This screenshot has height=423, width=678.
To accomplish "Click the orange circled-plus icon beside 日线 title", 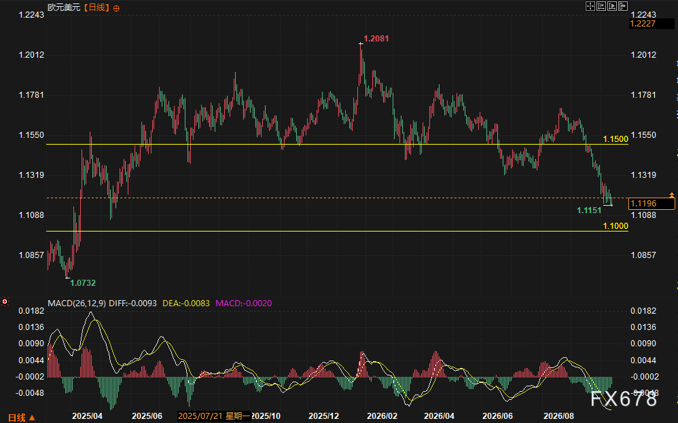I will [116, 8].
